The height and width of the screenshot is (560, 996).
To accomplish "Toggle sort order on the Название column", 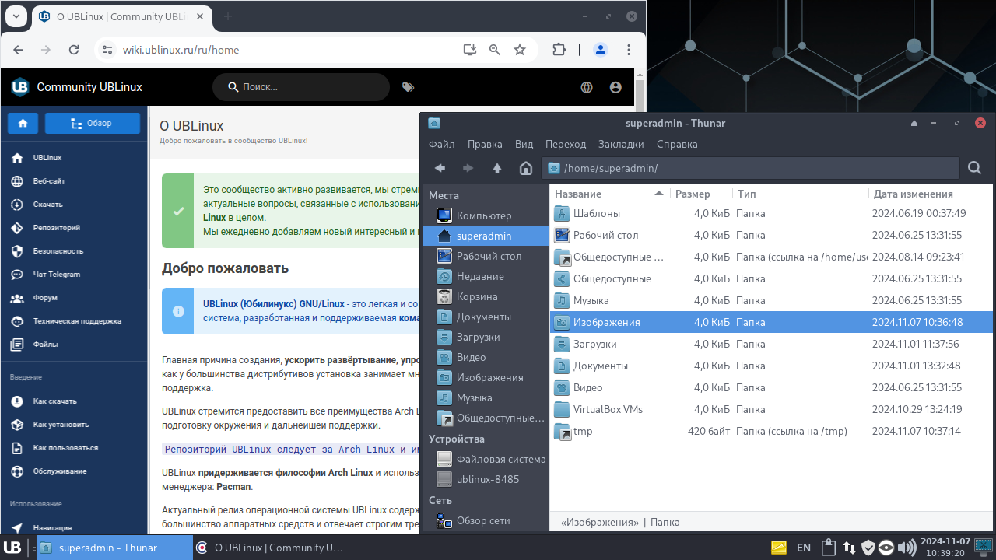I will [579, 193].
